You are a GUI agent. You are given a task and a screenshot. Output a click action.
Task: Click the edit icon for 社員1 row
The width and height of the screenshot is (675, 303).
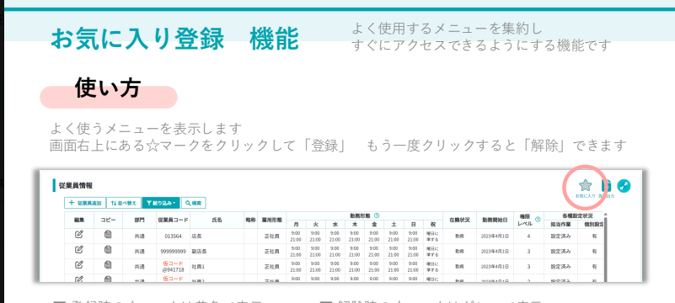[x=78, y=265]
